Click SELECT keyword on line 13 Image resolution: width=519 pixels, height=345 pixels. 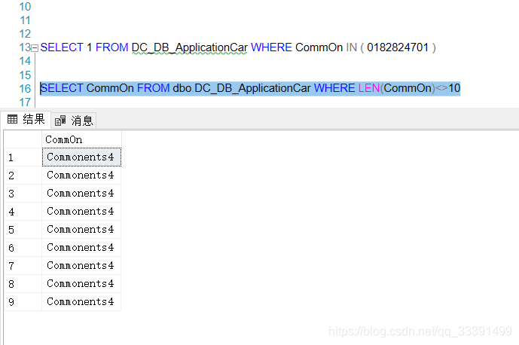pyautogui.click(x=62, y=47)
